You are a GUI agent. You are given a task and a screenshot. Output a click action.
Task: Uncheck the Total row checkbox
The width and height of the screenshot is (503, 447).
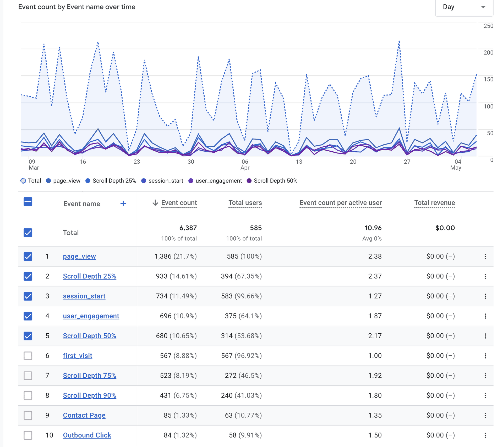28,233
